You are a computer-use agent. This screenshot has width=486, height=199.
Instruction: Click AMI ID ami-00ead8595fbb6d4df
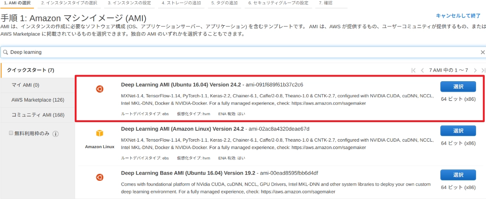pos(289,172)
